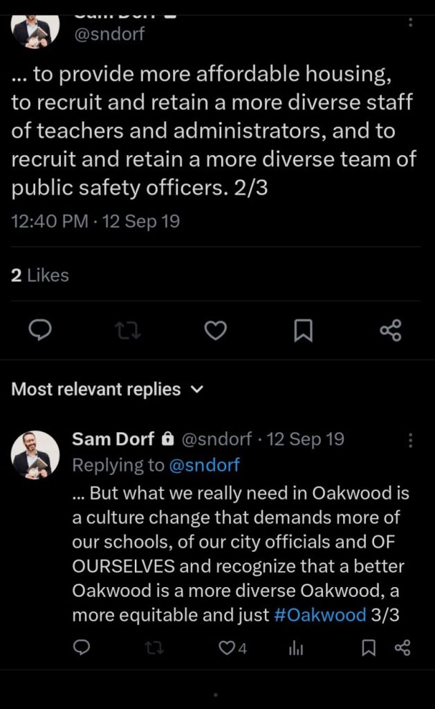Open the 3/3 reply's three-dot menu
Screen dimensions: 435x709
[x=411, y=440]
